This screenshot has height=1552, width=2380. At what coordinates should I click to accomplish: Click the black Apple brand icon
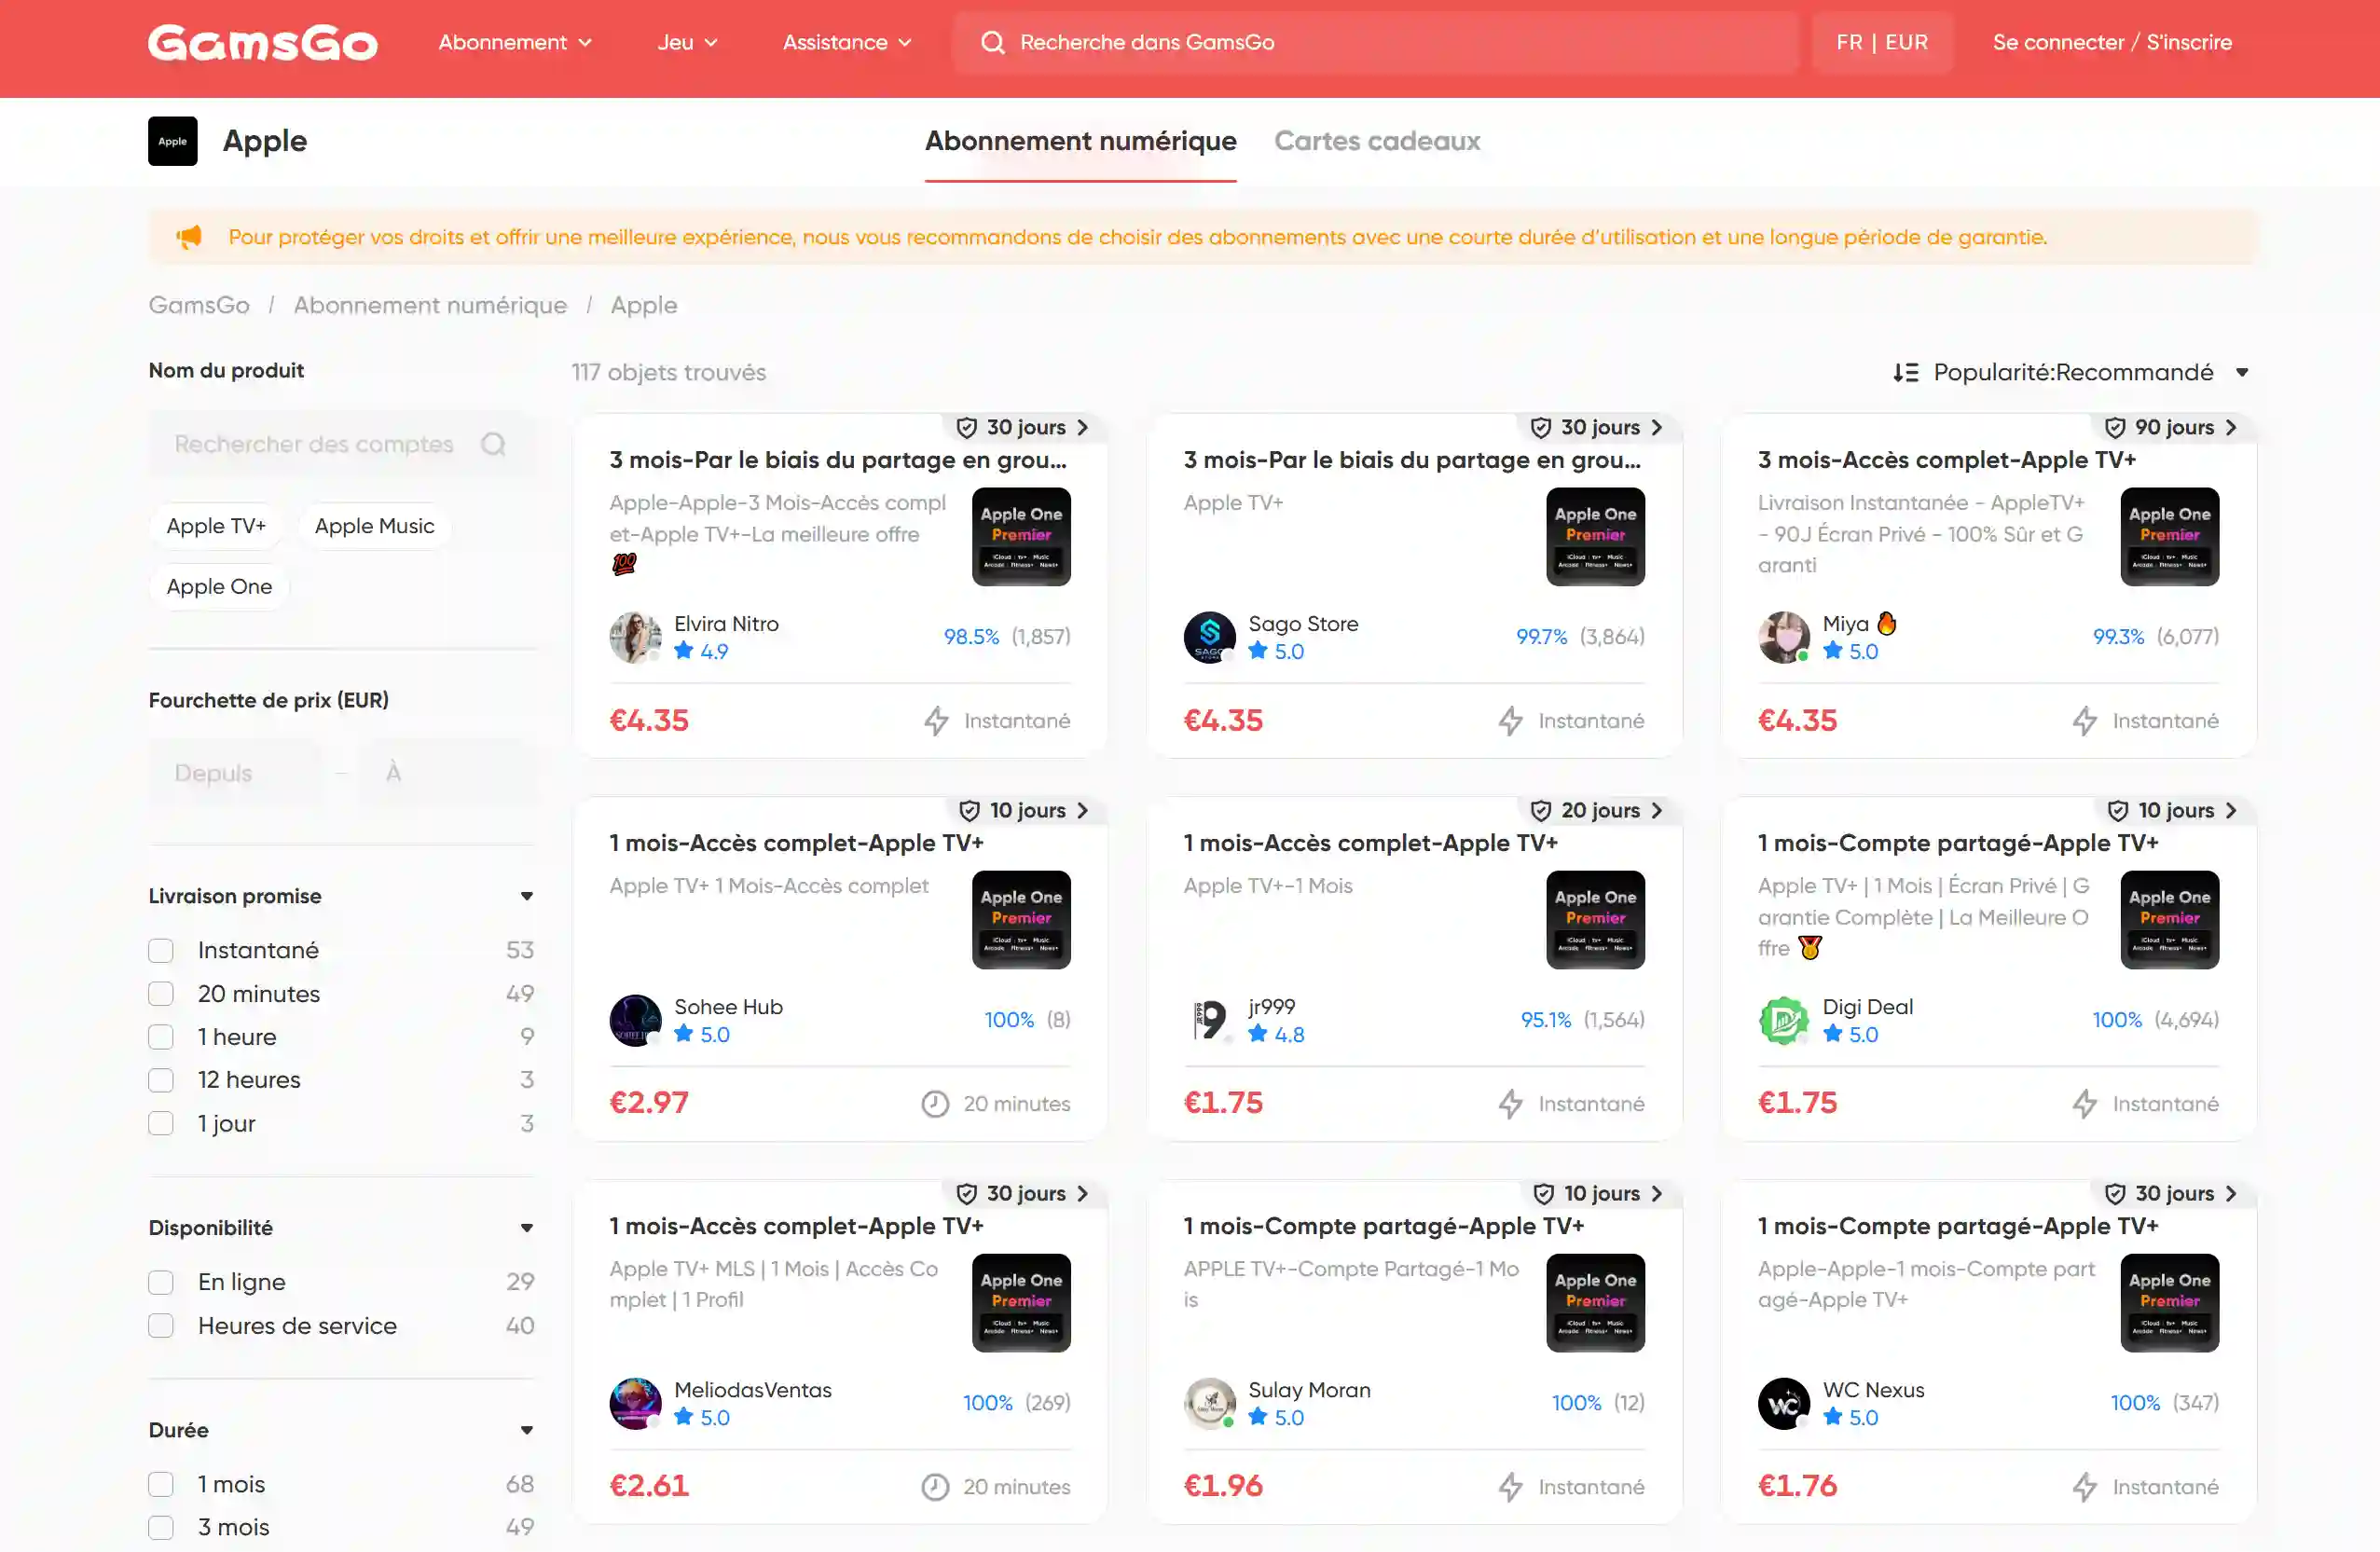pyautogui.click(x=173, y=141)
